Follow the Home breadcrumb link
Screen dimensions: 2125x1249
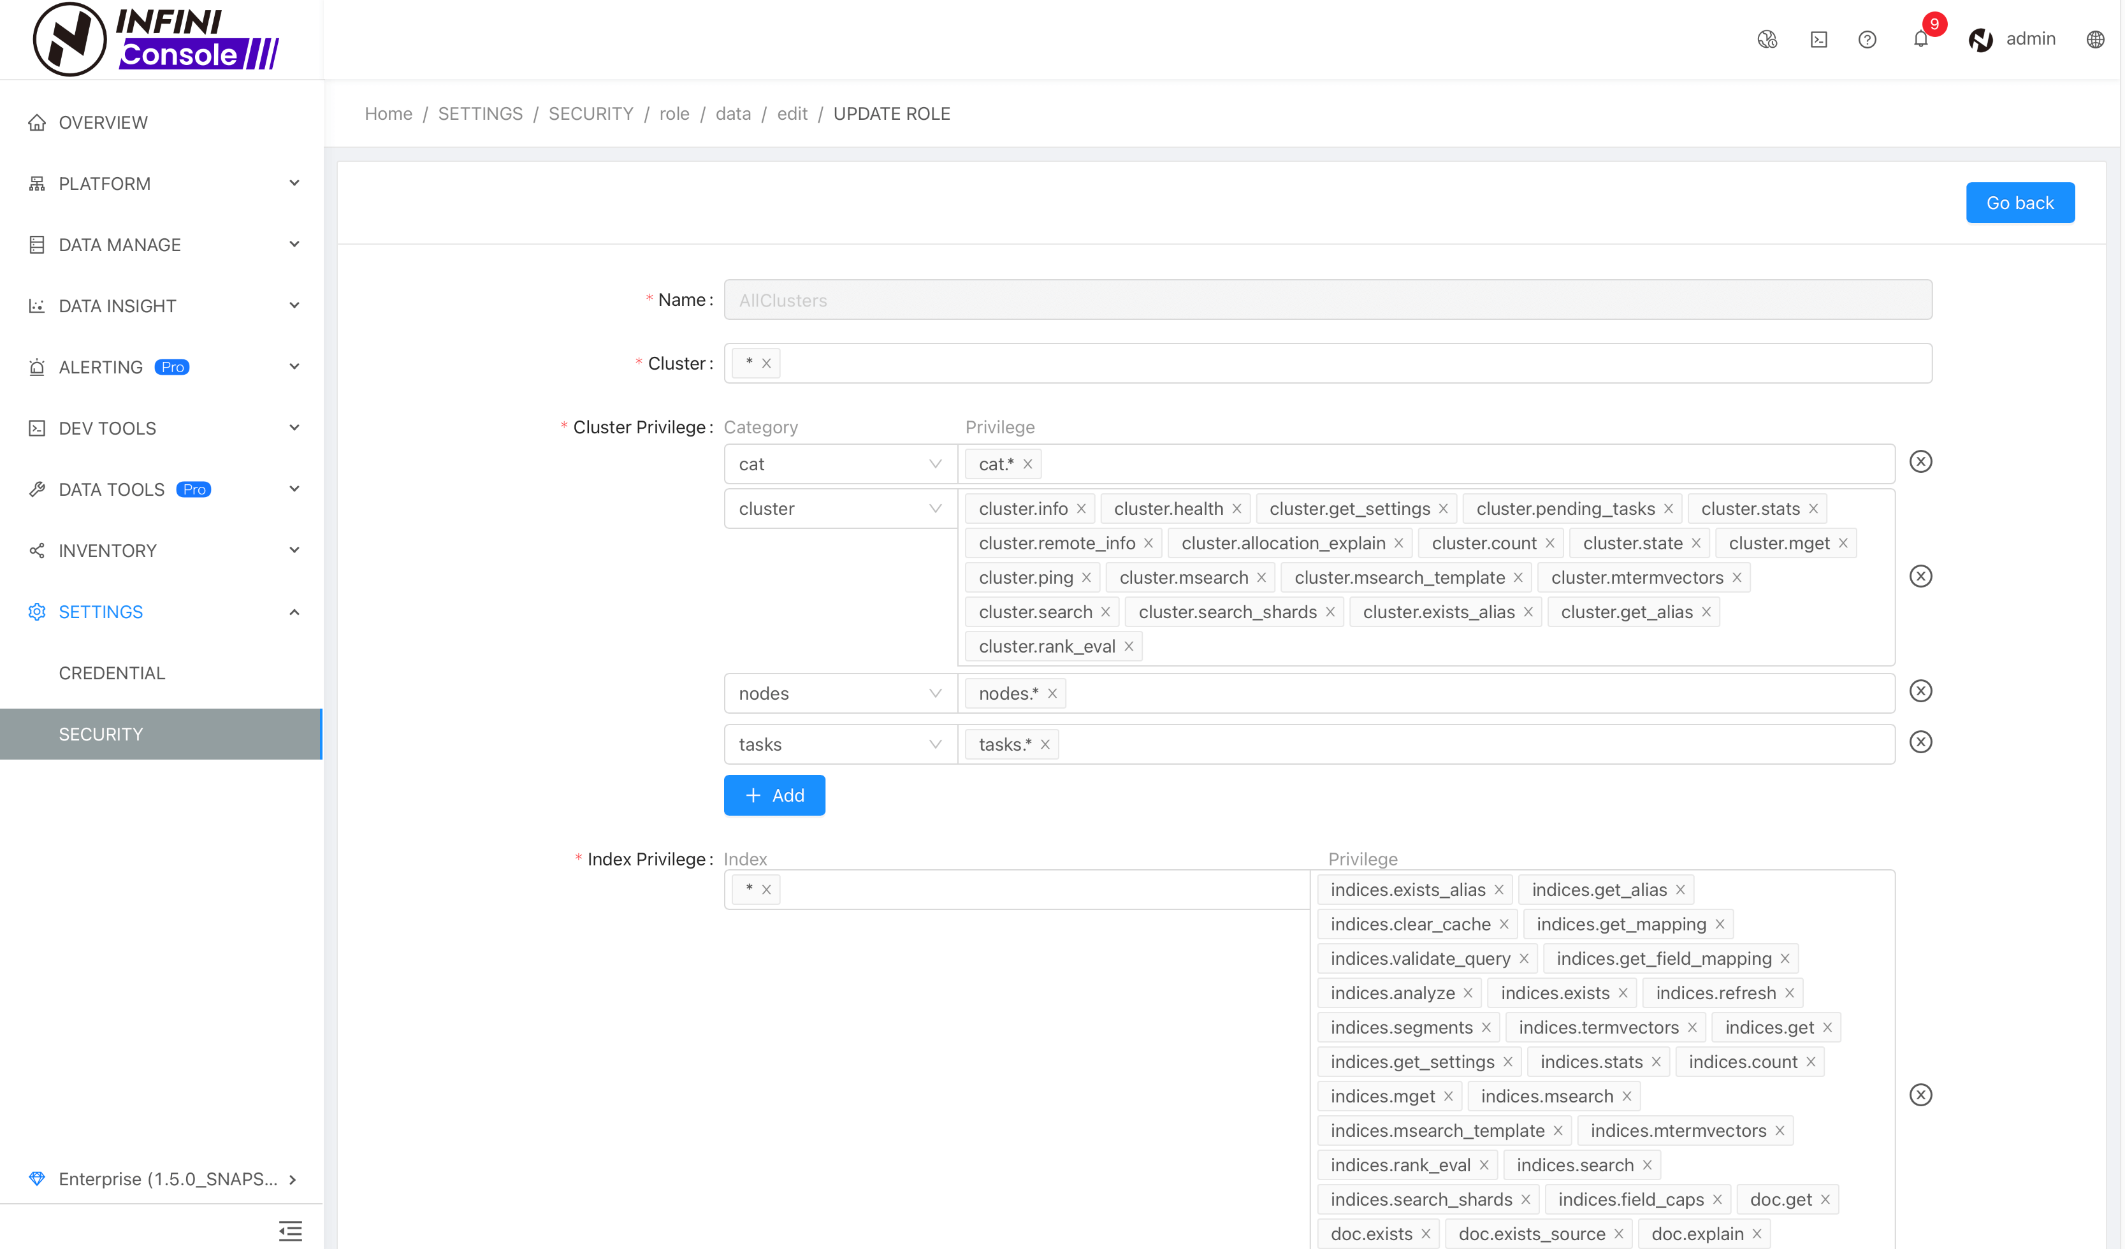[x=388, y=114]
